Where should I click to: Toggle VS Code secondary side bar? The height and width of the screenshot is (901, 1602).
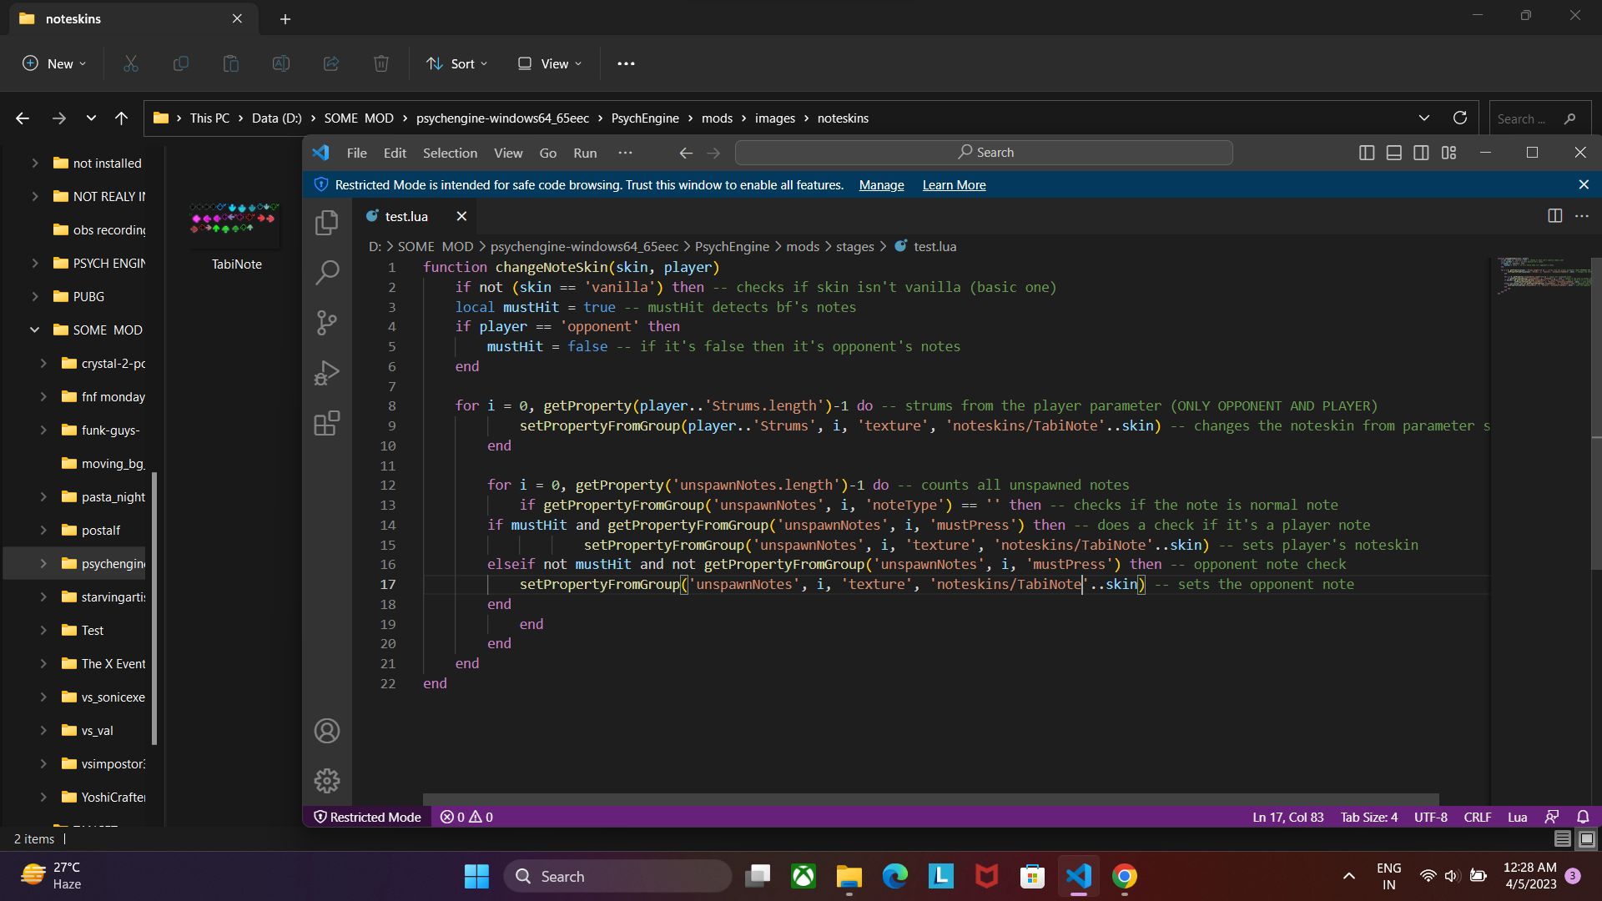coord(1421,153)
